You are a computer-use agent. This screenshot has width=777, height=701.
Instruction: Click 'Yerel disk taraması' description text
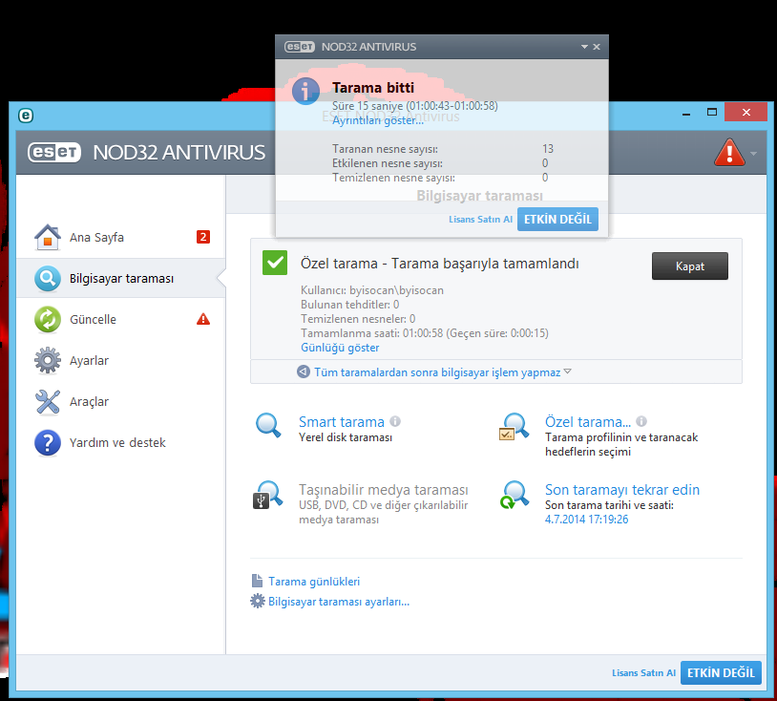point(345,437)
